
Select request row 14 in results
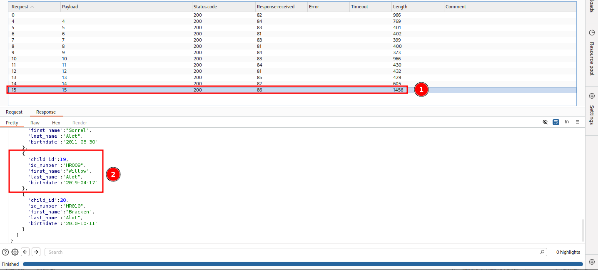167,84
